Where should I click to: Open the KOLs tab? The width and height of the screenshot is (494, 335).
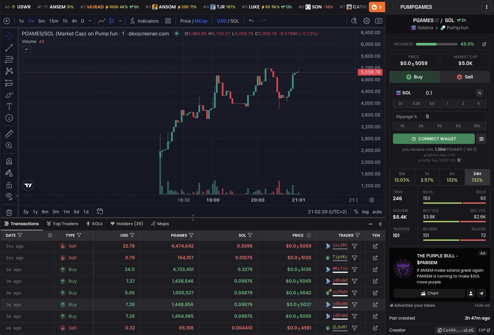(x=94, y=223)
